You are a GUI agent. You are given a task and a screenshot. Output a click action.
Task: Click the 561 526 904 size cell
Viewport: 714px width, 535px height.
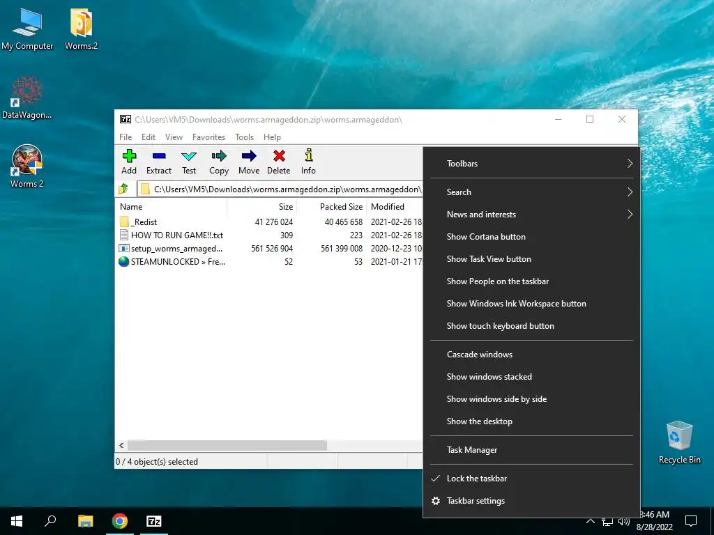coord(272,249)
